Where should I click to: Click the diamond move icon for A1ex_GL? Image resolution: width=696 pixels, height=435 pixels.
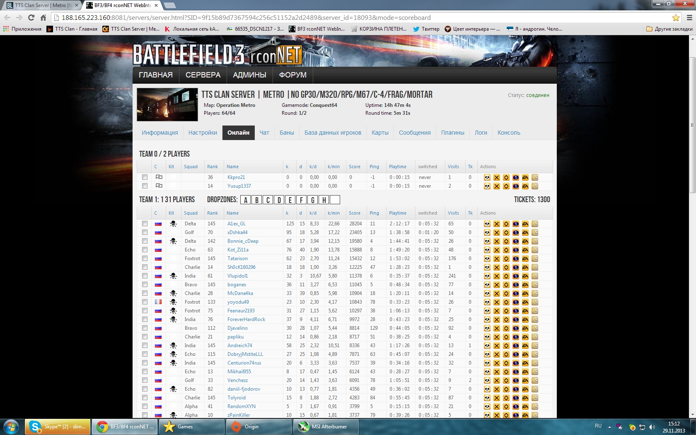506,224
